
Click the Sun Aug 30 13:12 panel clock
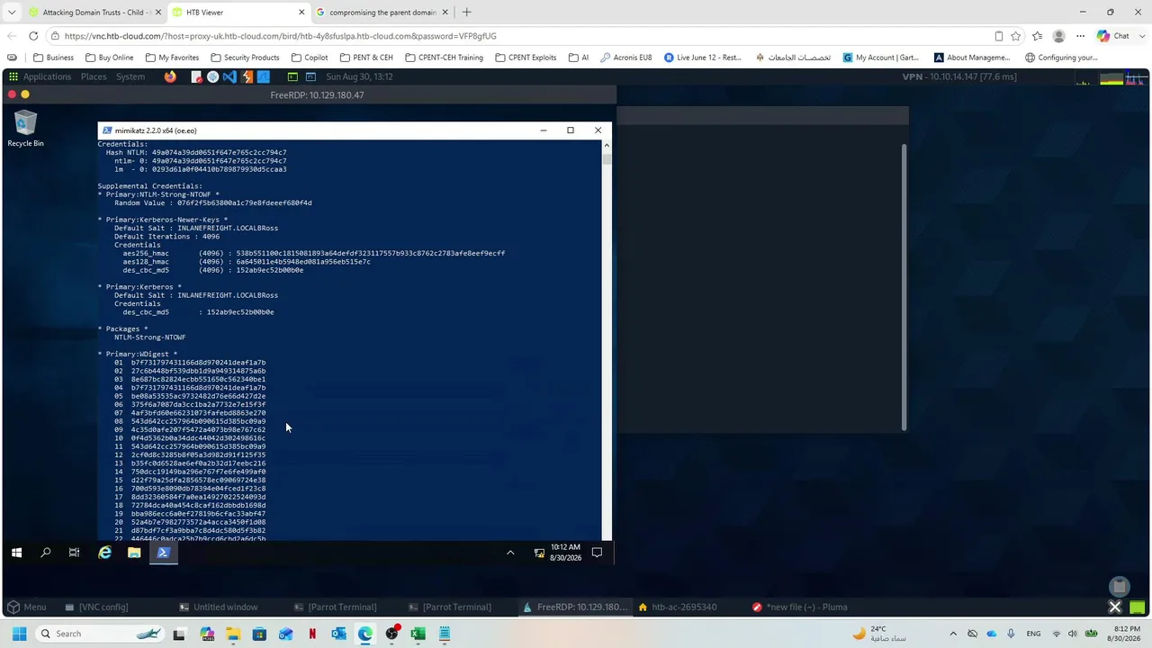[359, 76]
